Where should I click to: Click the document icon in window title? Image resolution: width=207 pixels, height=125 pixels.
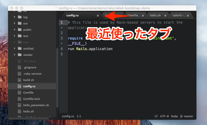pyautogui.click(x=56, y=8)
